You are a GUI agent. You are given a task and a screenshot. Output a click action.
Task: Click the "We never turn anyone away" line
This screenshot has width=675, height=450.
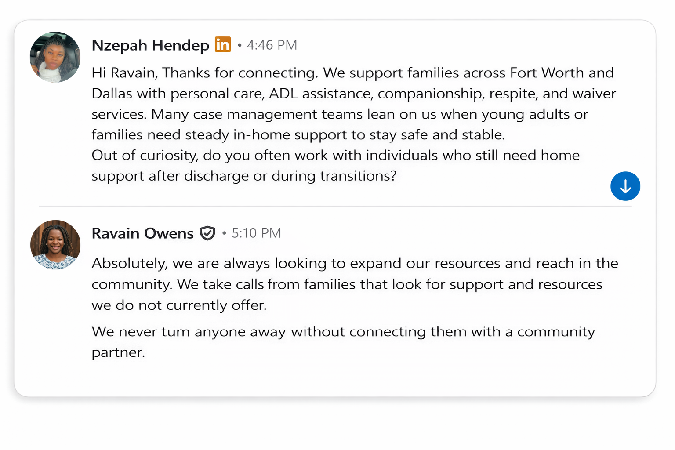click(343, 331)
